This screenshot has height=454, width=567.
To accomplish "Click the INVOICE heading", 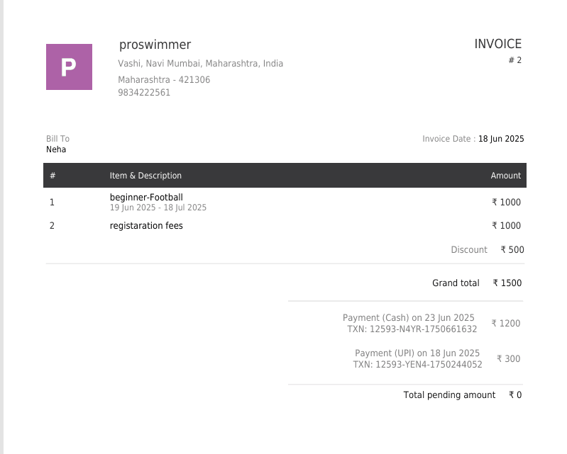I will pos(497,44).
